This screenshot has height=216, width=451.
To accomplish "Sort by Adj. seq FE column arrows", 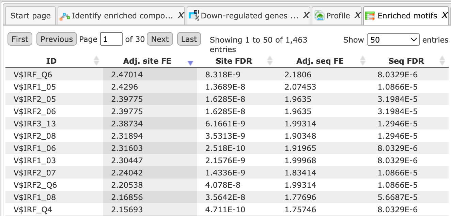I will tap(363, 61).
